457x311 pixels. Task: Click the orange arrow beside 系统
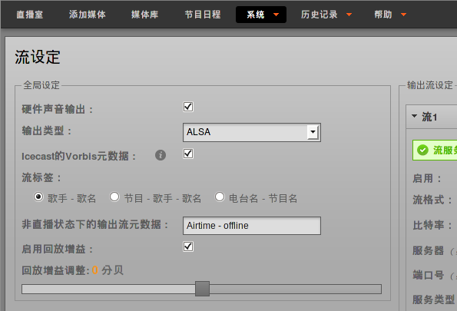pyautogui.click(x=276, y=15)
